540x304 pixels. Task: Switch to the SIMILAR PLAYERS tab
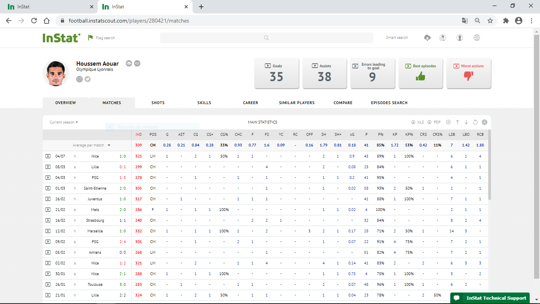click(297, 103)
